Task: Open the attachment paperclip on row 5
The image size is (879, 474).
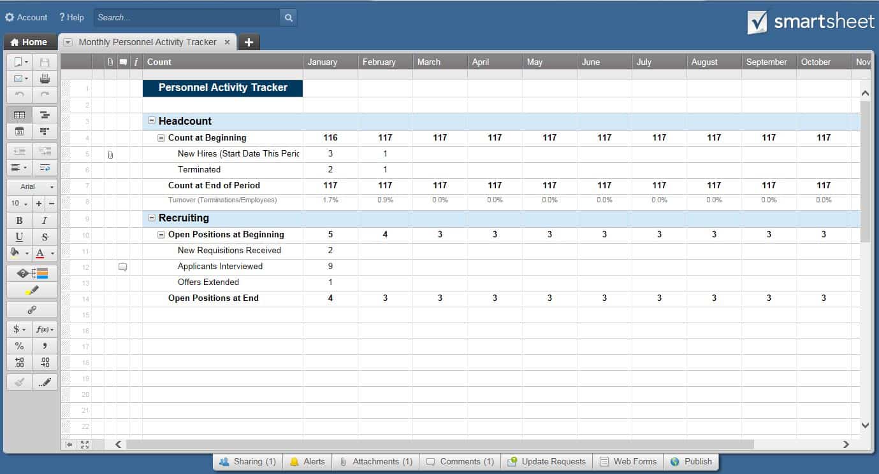Action: [110, 154]
